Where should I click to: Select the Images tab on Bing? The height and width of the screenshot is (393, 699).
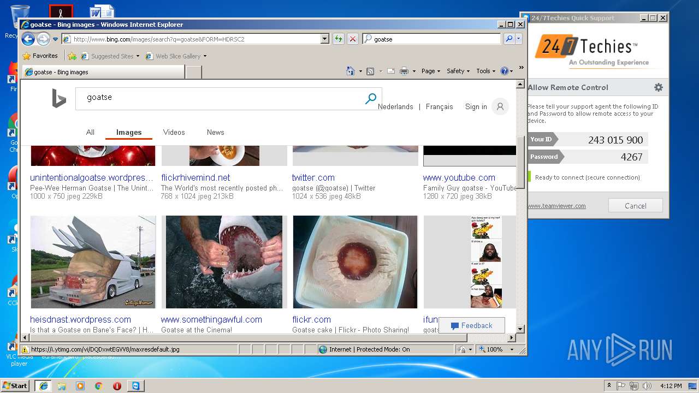pyautogui.click(x=129, y=132)
